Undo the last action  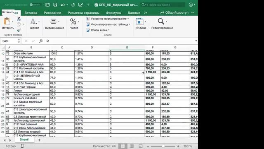point(63,5)
